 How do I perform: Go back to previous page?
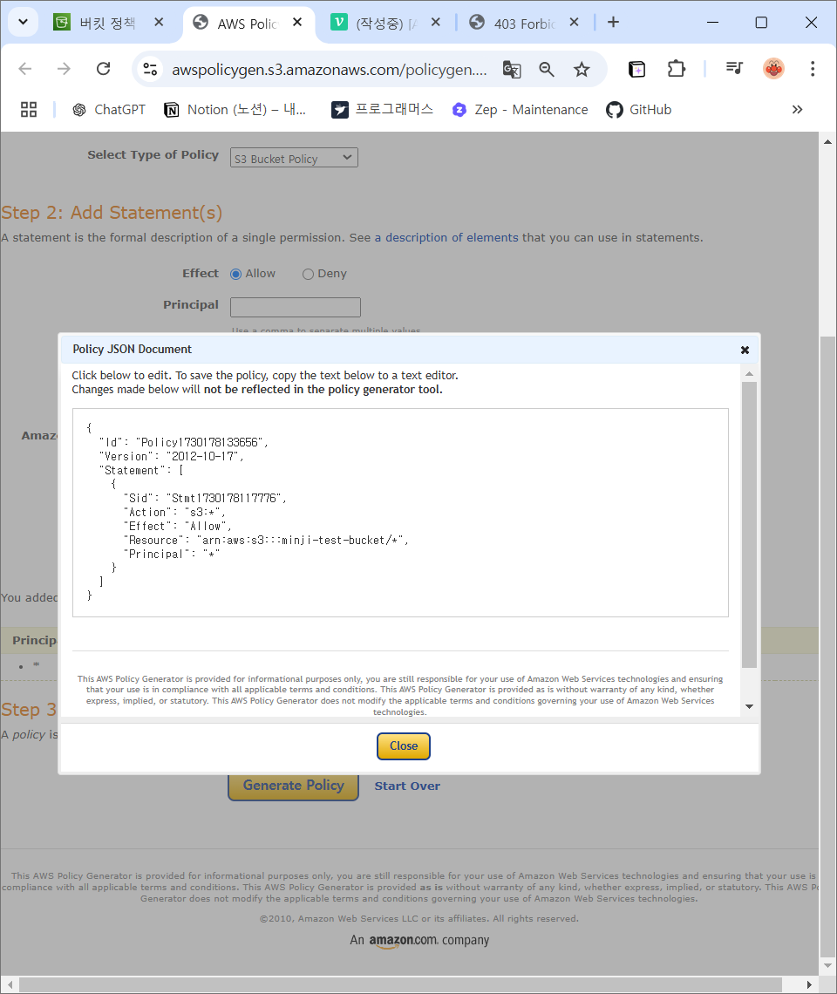point(25,69)
